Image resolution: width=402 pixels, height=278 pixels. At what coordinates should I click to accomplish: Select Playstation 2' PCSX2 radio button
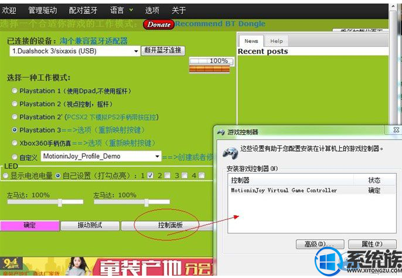coord(15,117)
